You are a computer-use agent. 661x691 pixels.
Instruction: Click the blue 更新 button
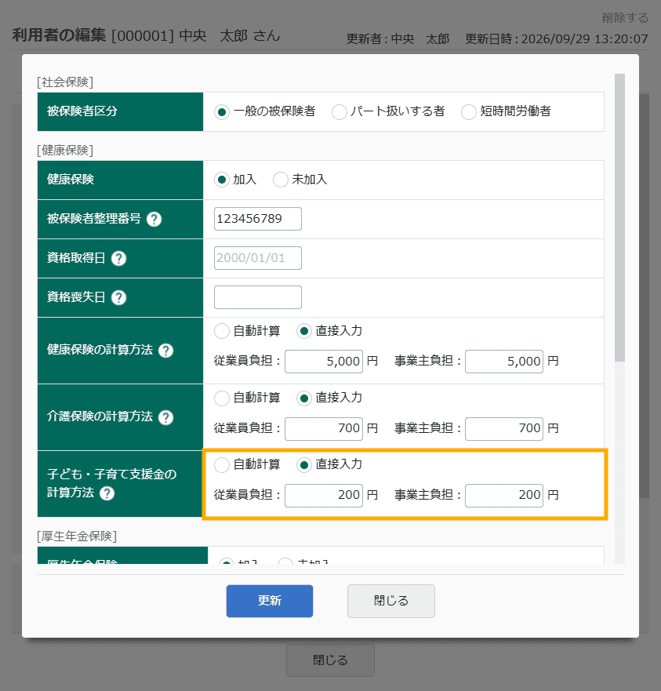[x=270, y=601]
